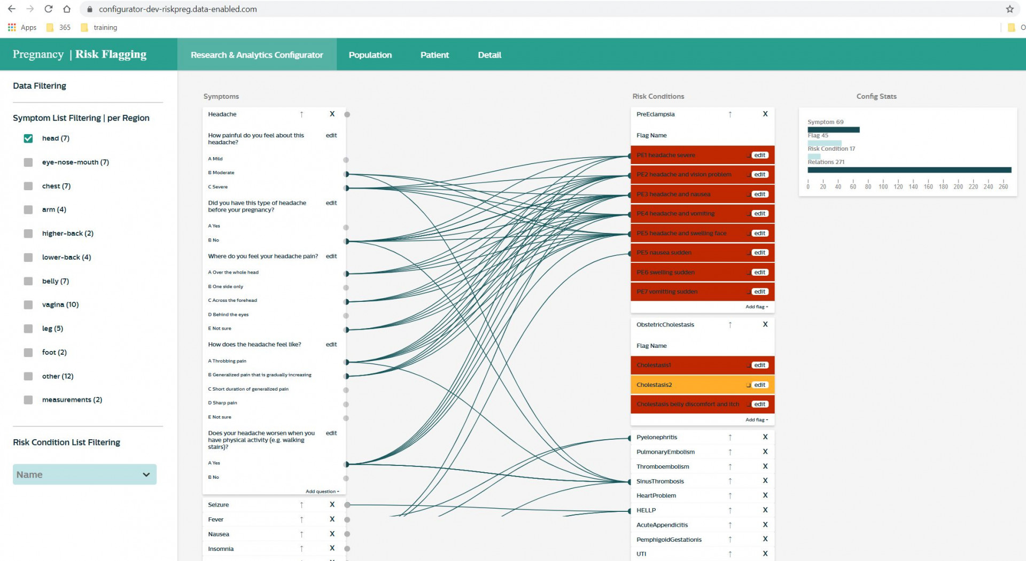Image resolution: width=1026 pixels, height=561 pixels.
Task: Click the X icon next to Seizure
Action: pos(332,504)
